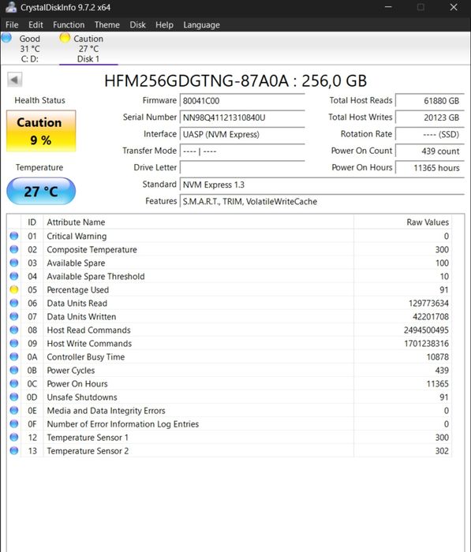Select the Caution Disk 1 yellow orb
The image size is (471, 552).
(x=65, y=38)
